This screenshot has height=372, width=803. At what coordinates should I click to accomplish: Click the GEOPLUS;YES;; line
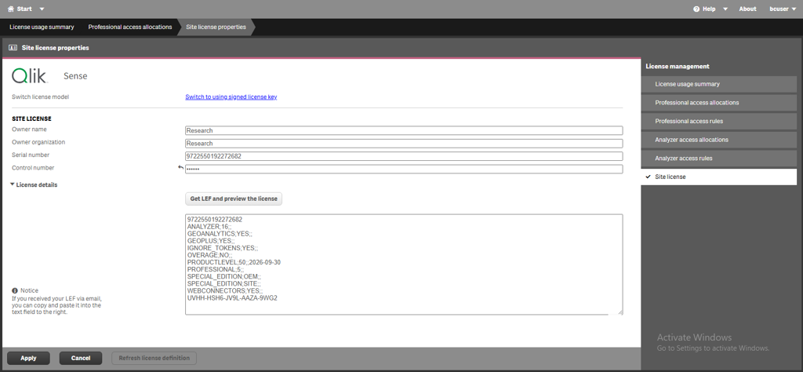[x=211, y=241]
